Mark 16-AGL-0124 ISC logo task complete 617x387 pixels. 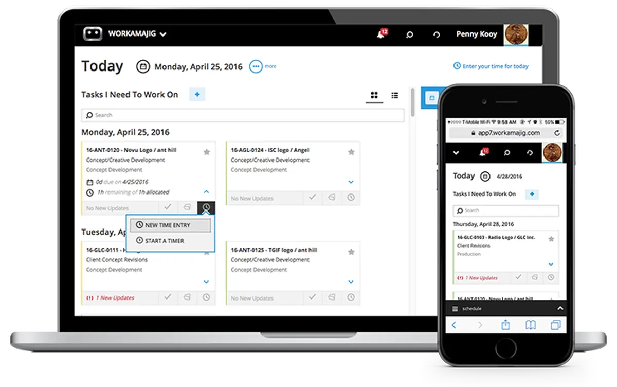312,198
